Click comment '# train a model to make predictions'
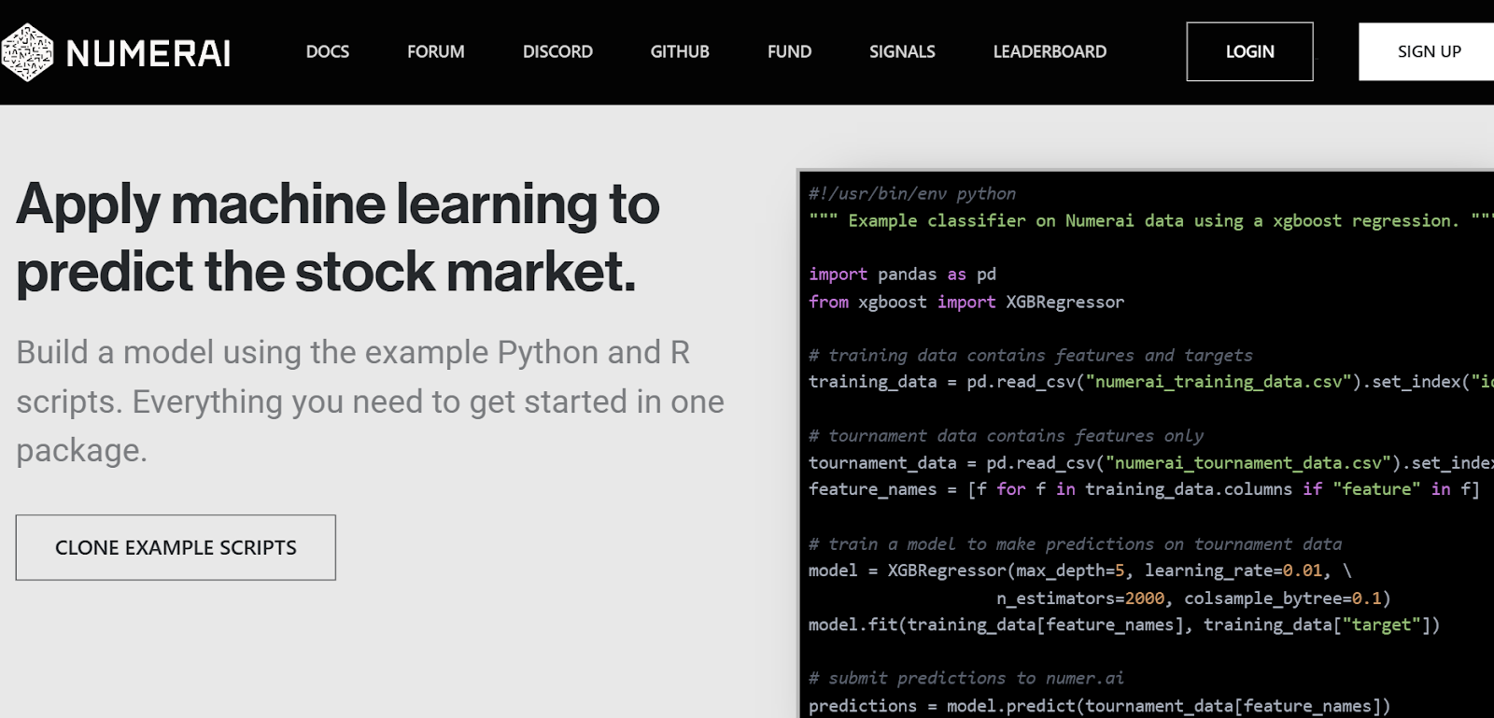The image size is (1494, 718). [x=1075, y=544]
